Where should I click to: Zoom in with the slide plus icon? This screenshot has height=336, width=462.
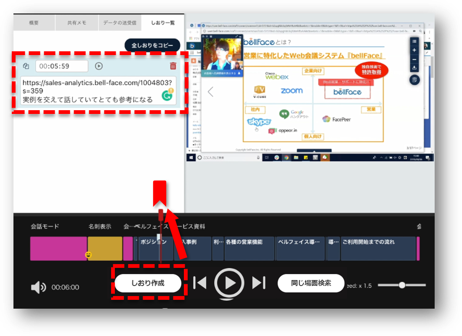(414, 50)
